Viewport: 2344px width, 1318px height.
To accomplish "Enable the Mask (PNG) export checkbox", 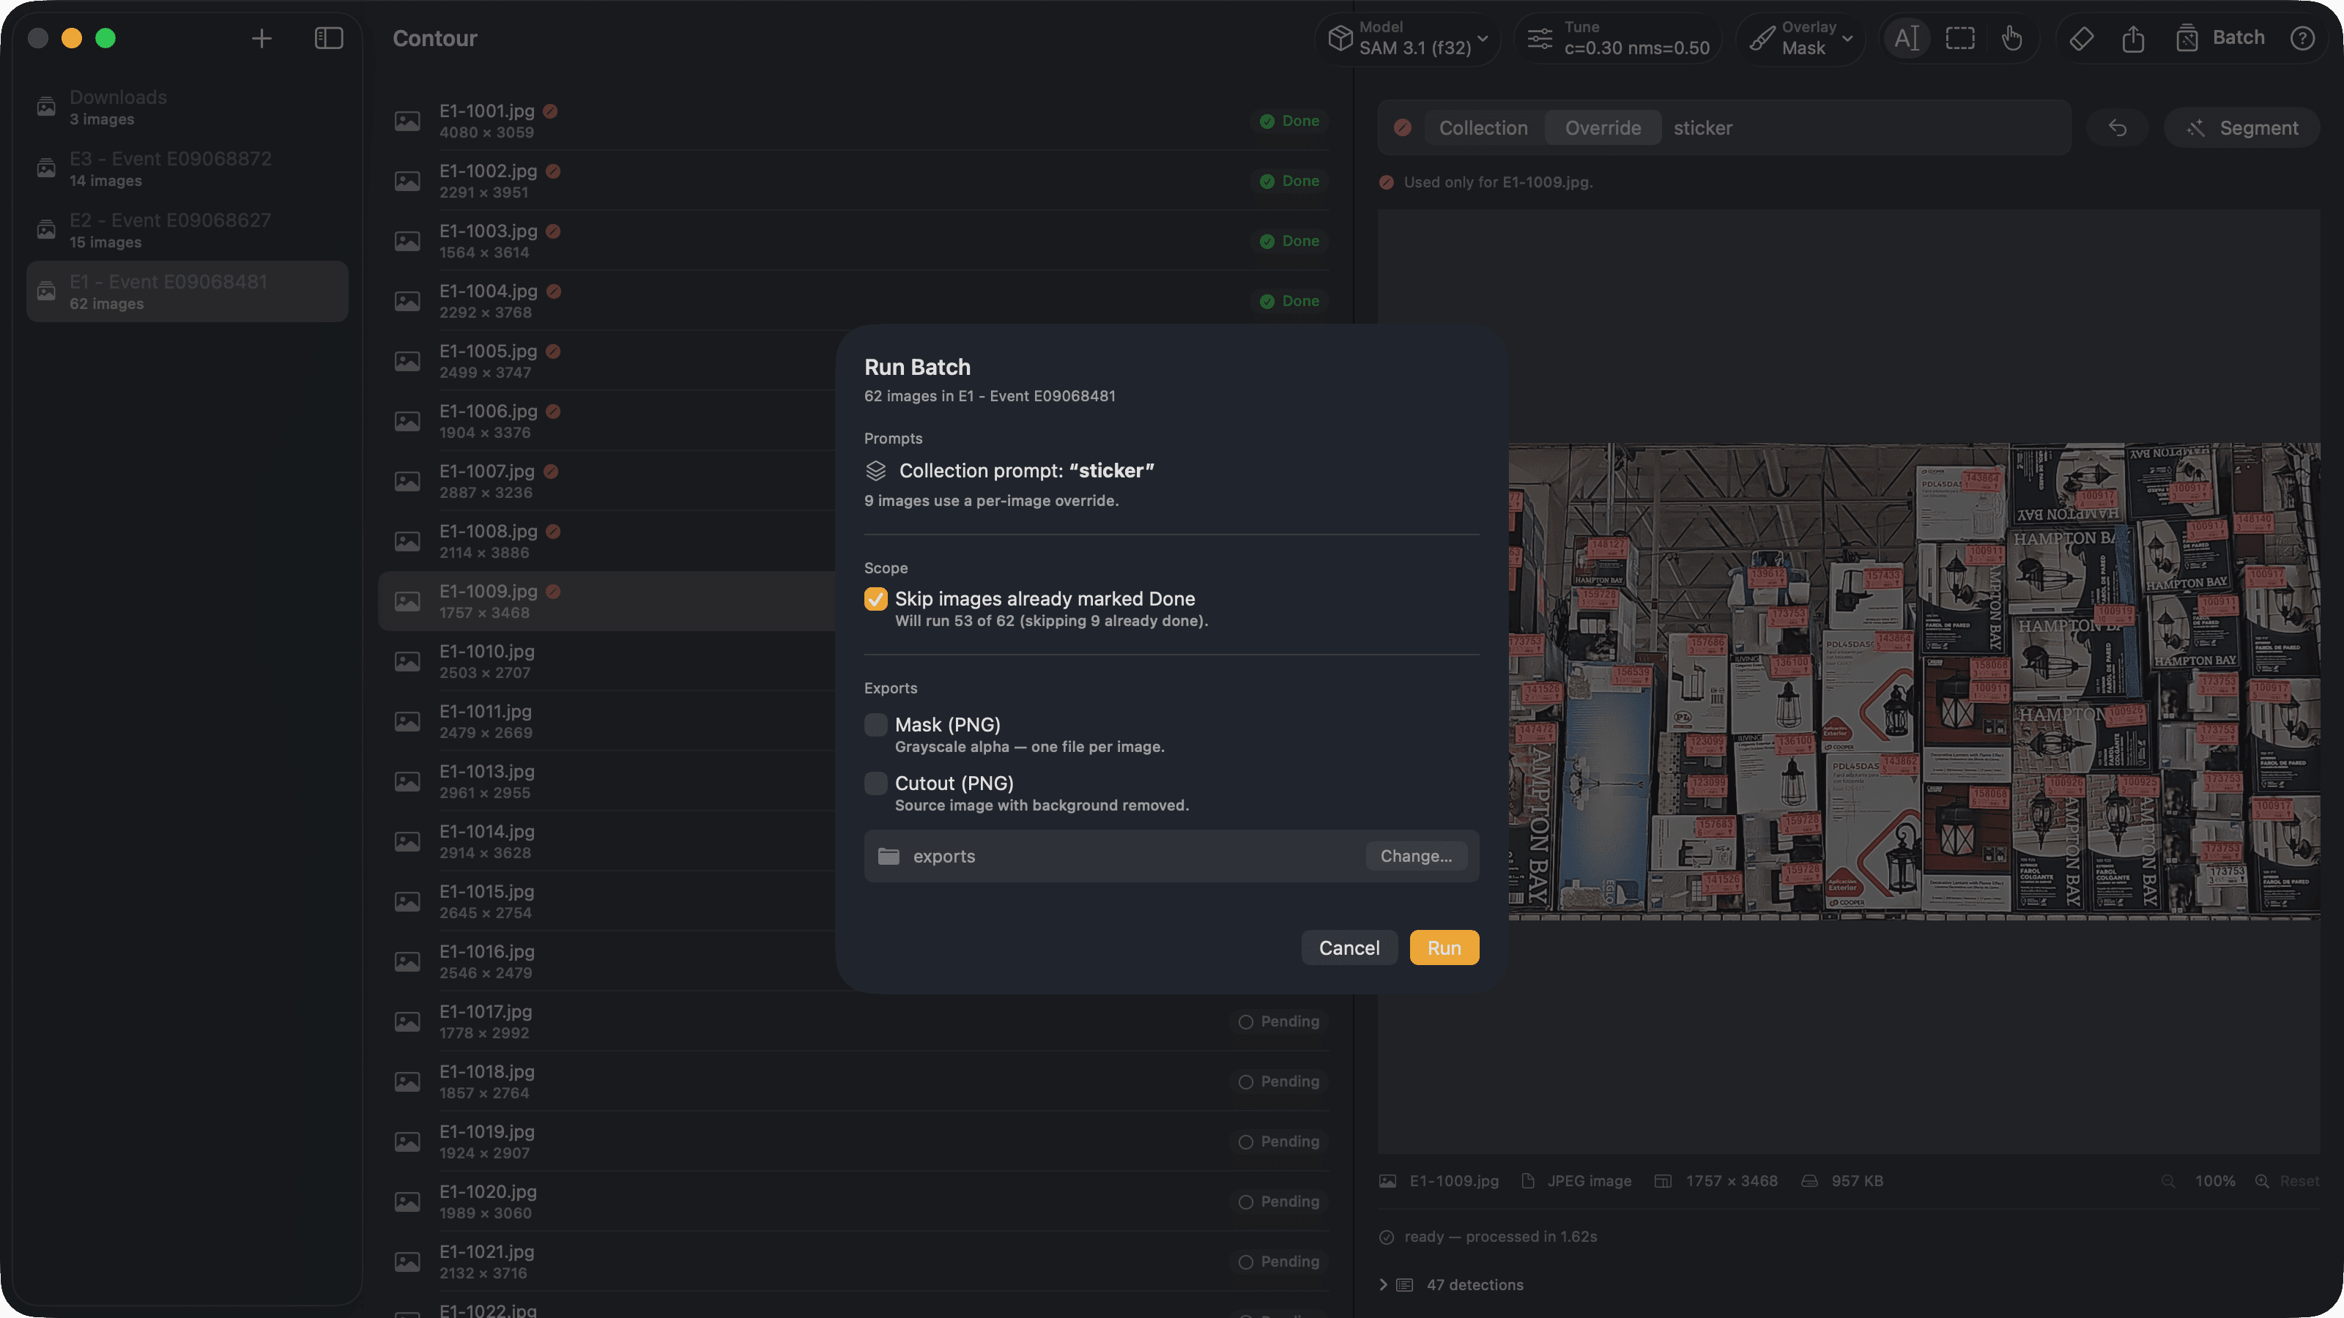I will (x=875, y=725).
